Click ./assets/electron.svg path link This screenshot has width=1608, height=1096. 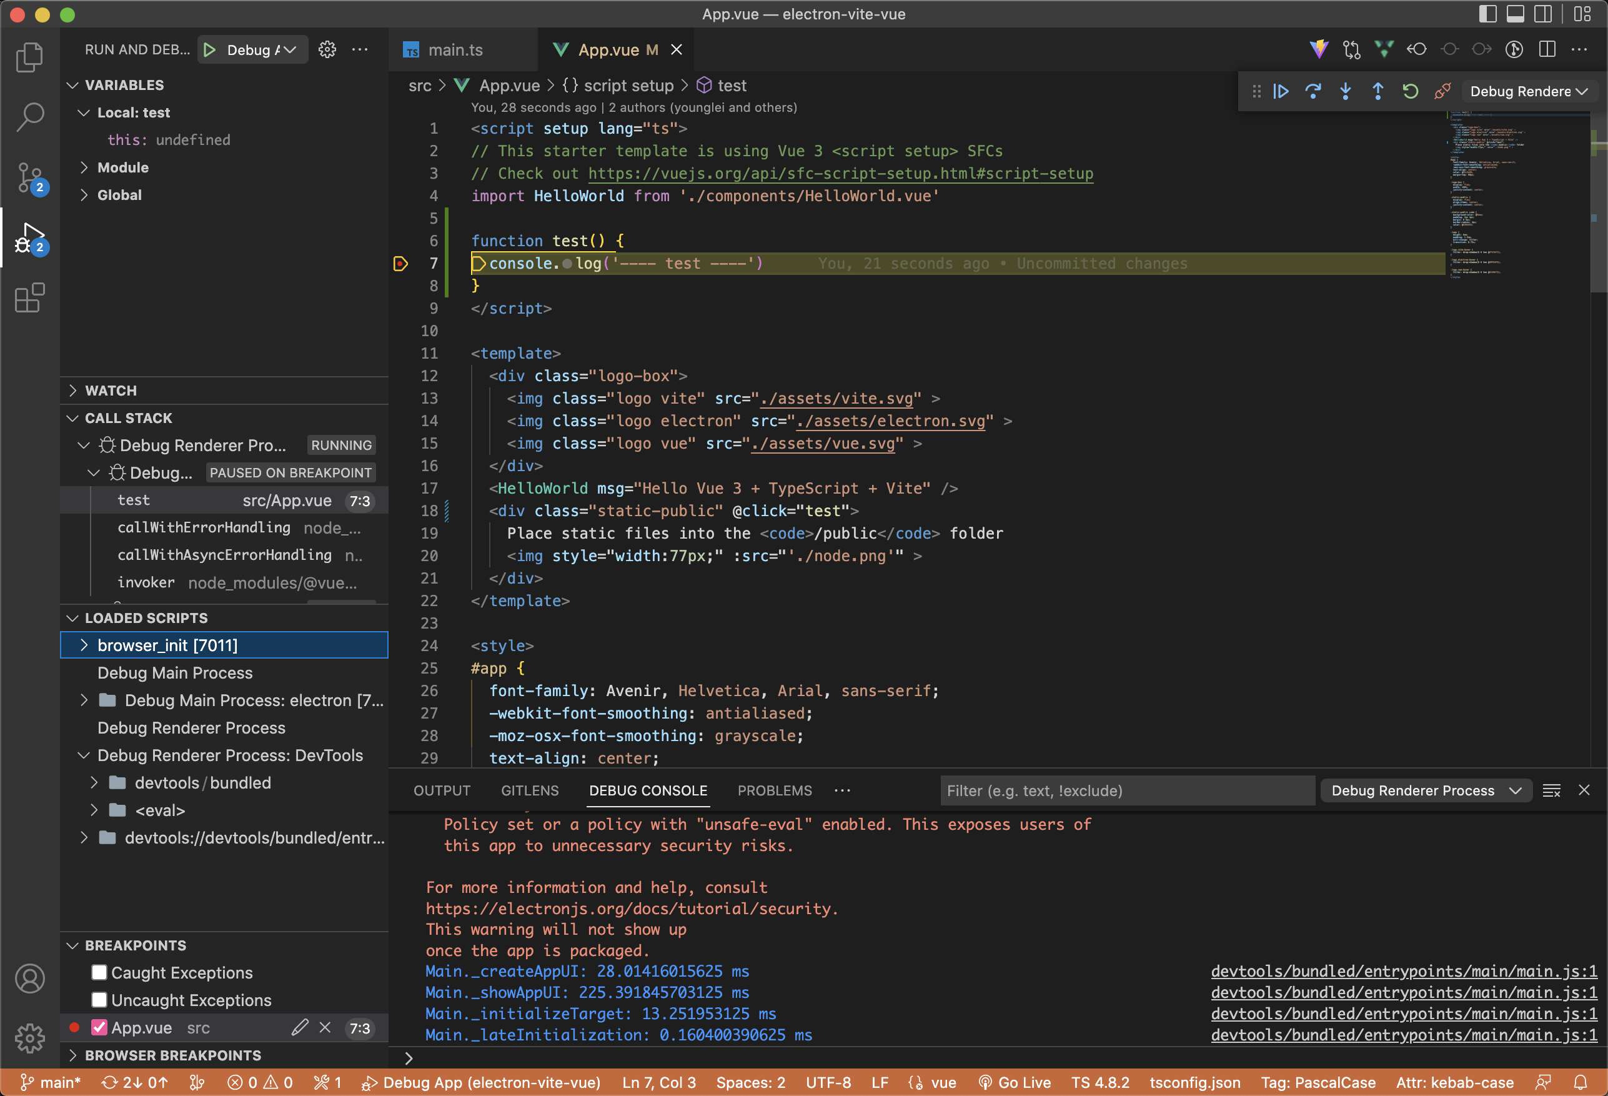point(890,421)
